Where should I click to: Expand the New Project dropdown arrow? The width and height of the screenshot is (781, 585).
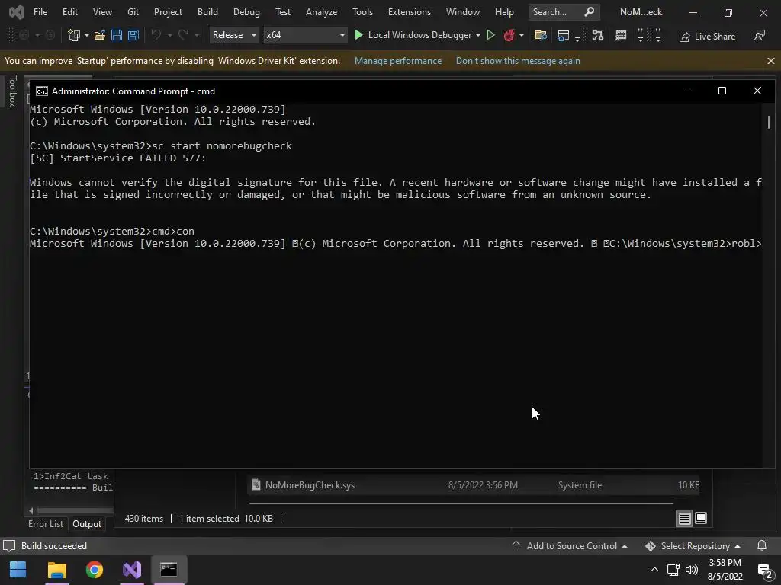(87, 35)
